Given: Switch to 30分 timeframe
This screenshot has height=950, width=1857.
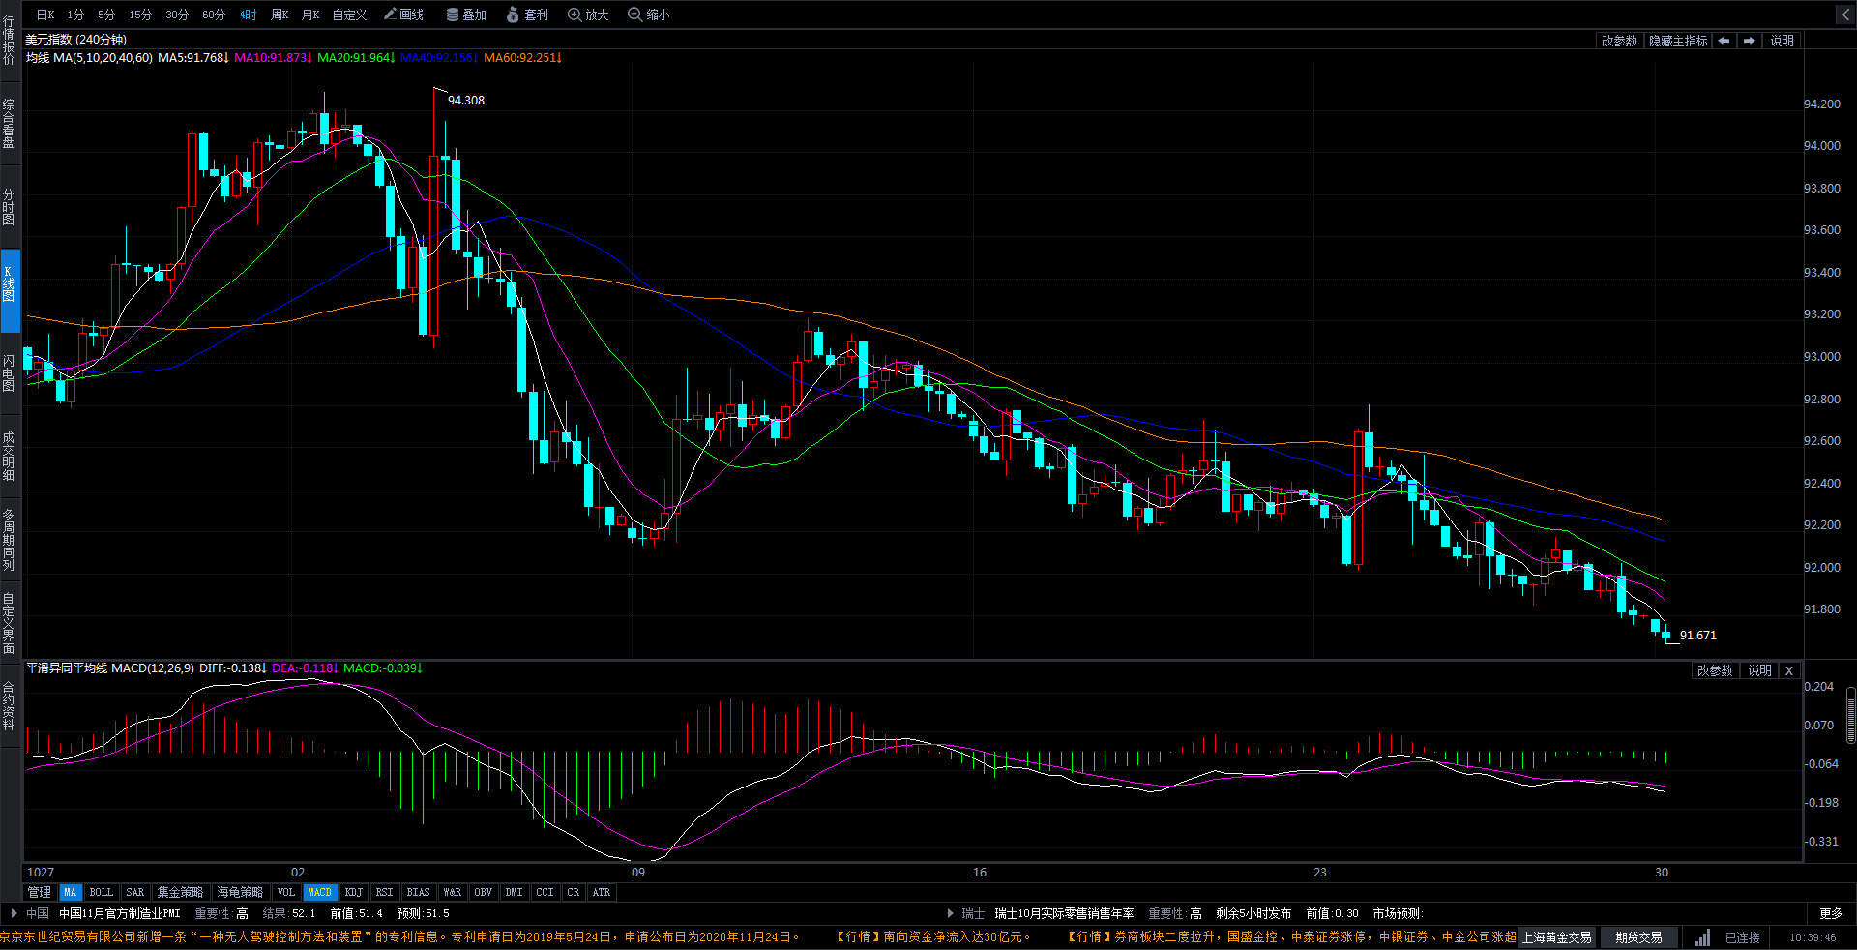Looking at the screenshot, I should [x=177, y=15].
